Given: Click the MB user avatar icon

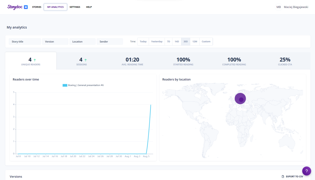Looking at the screenshot, I should [x=278, y=7].
